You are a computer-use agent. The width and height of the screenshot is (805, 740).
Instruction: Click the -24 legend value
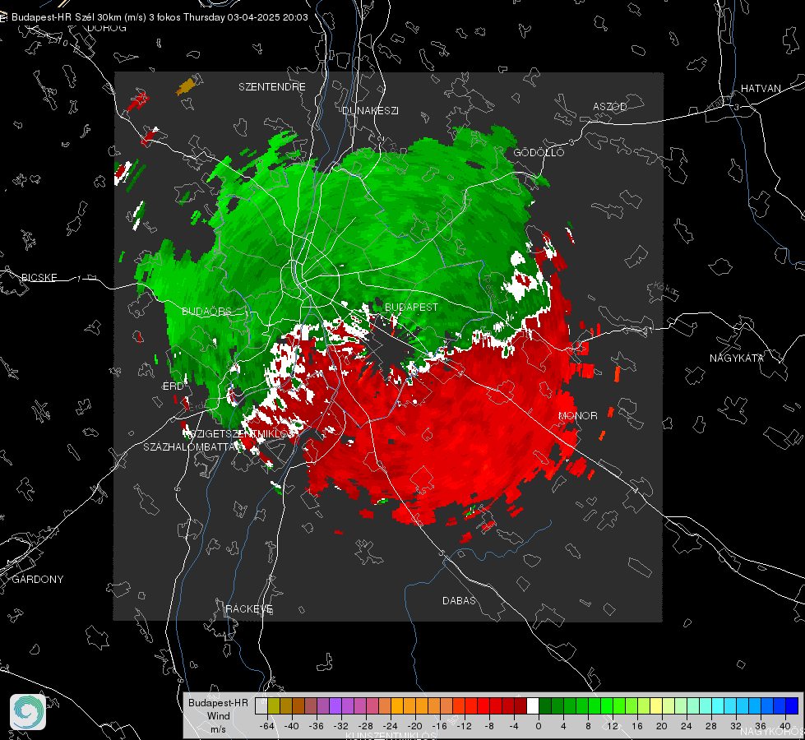click(391, 726)
